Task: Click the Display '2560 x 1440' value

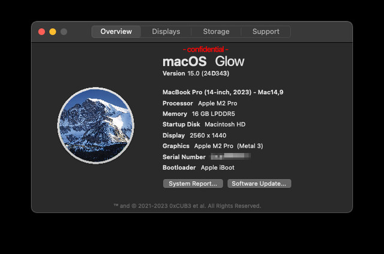Action: tap(208, 135)
